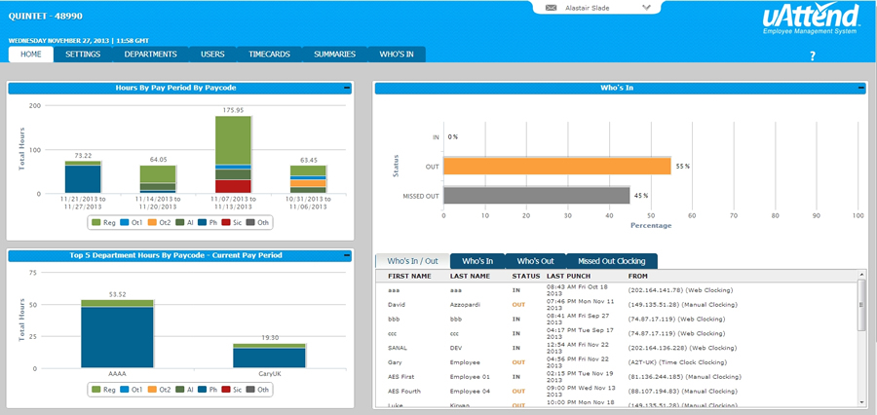Collapse the Hours By Pay Period panel

click(x=346, y=89)
